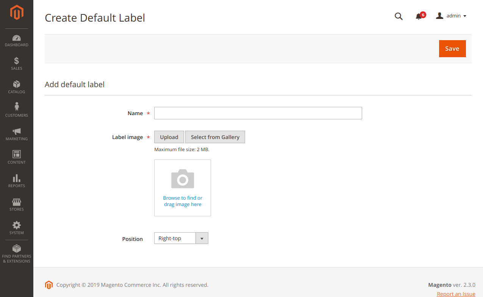
Task: Focus the Name input field
Action: pos(258,113)
